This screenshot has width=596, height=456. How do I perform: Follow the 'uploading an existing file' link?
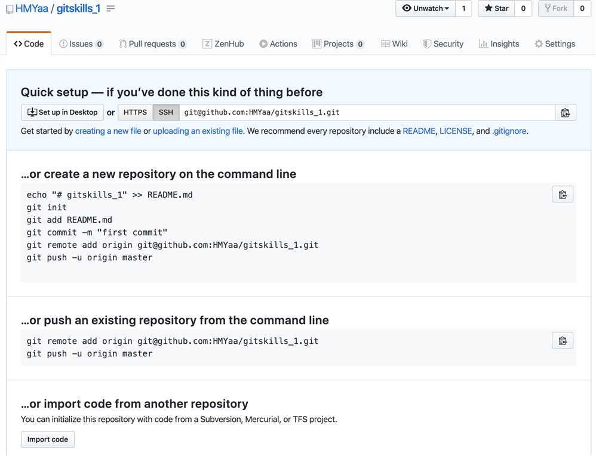coord(198,131)
